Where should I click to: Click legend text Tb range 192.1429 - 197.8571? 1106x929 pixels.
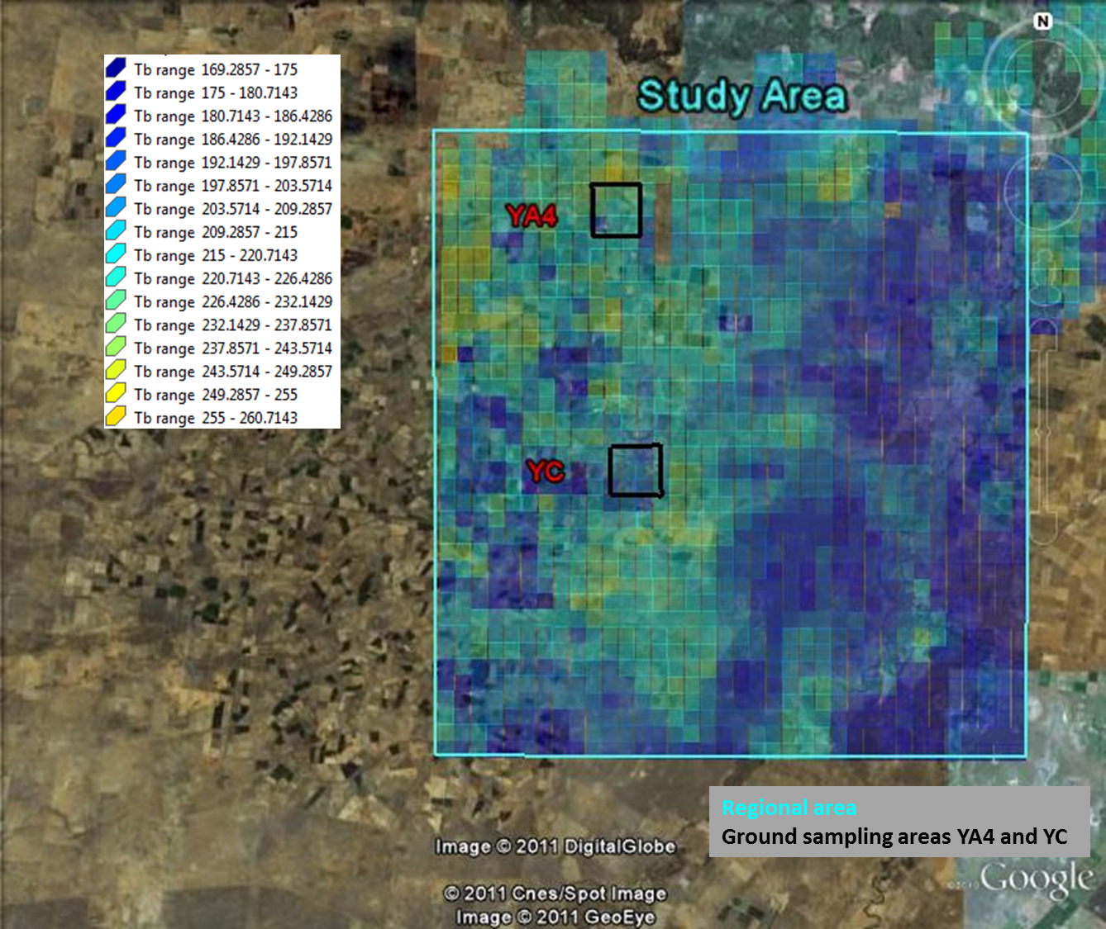232,163
